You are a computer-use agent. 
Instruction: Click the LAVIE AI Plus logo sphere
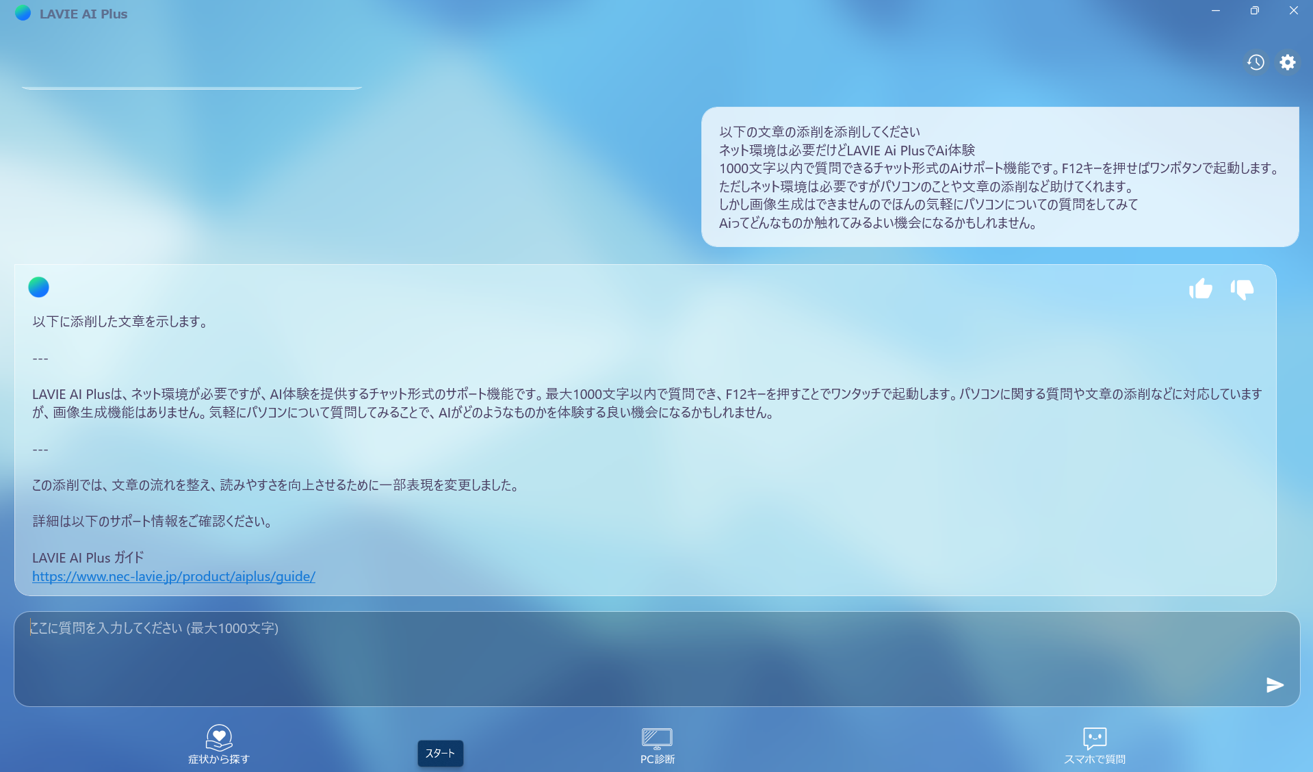click(23, 12)
